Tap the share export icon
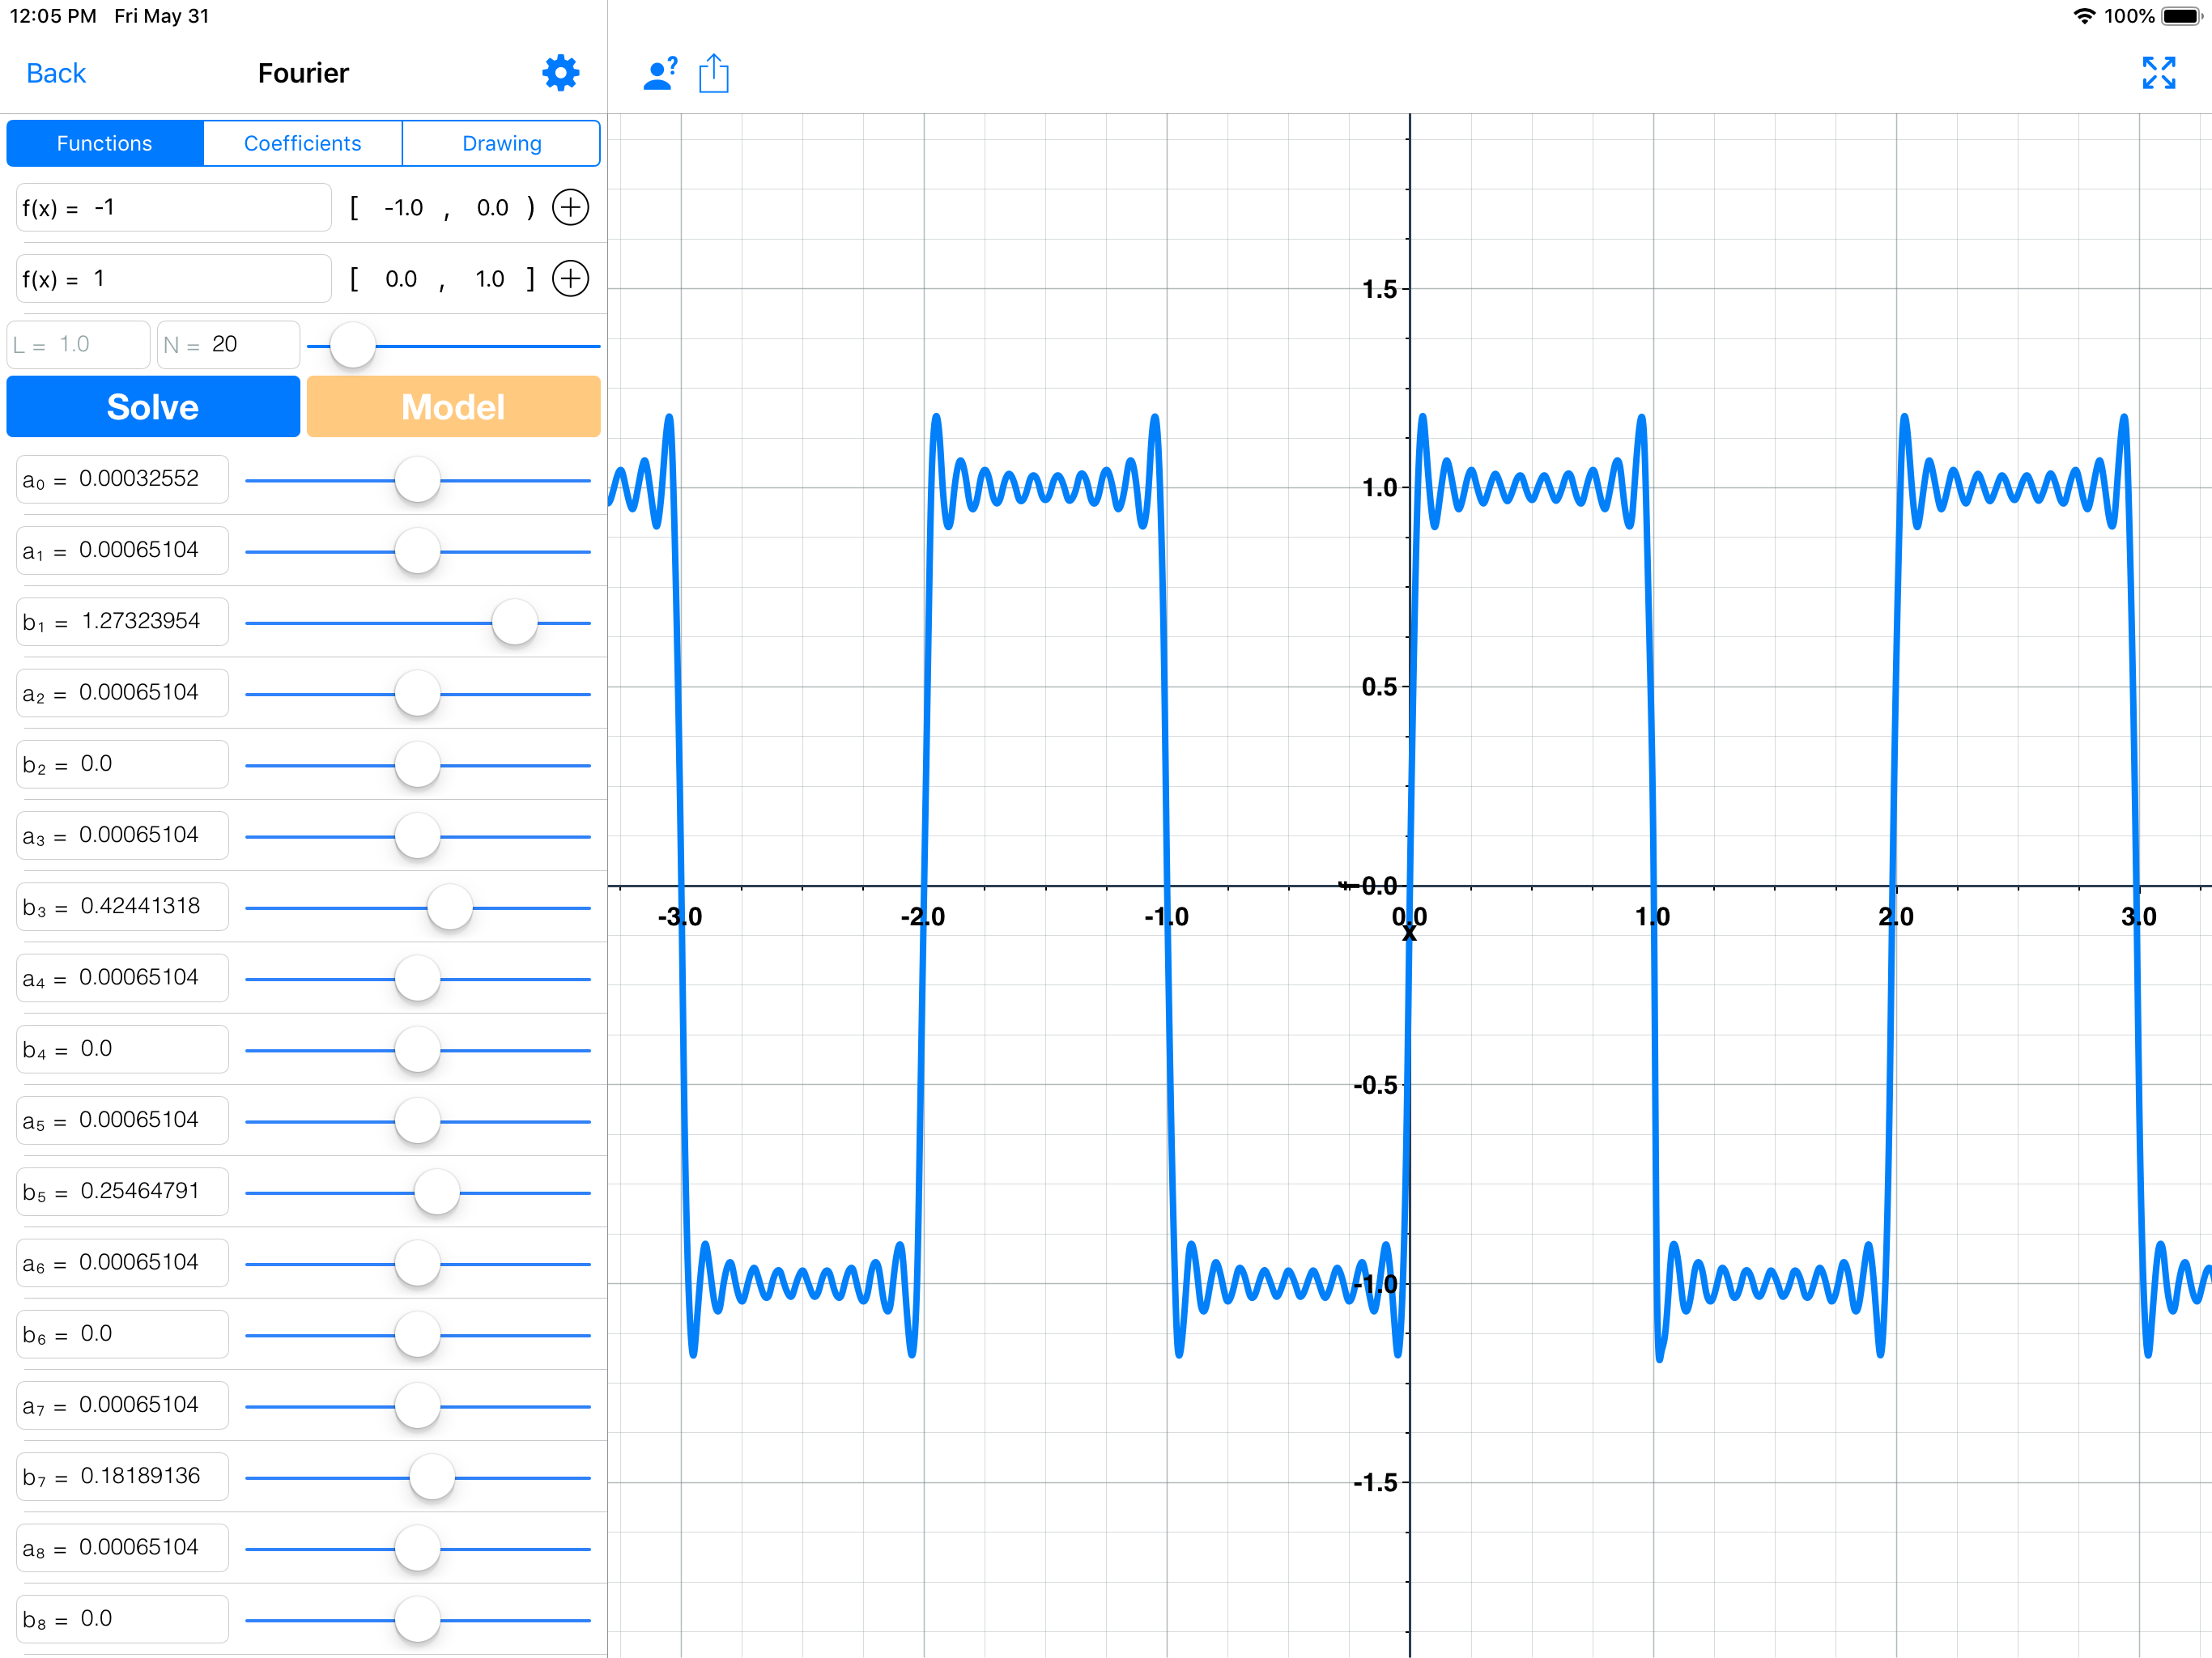Viewport: 2212px width, 1658px height. click(x=713, y=73)
